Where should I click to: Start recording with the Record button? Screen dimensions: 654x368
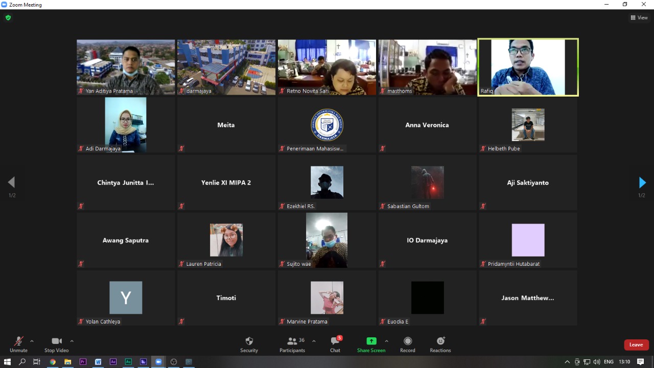408,344
